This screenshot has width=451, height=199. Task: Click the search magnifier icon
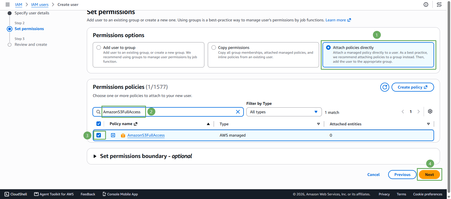pyautogui.click(x=98, y=112)
